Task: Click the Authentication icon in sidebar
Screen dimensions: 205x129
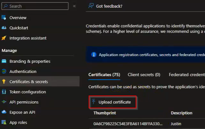Action: click(x=4, y=71)
